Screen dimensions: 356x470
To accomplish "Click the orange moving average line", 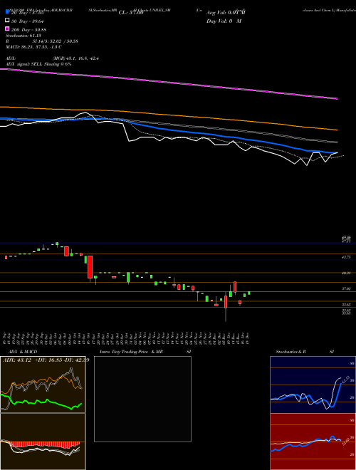I will pyautogui.click(x=169, y=116).
